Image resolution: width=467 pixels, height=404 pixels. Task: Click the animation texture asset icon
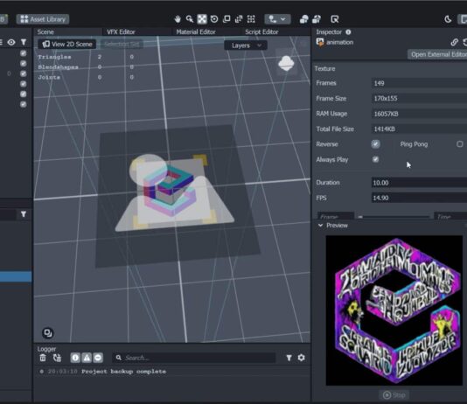[x=320, y=42]
